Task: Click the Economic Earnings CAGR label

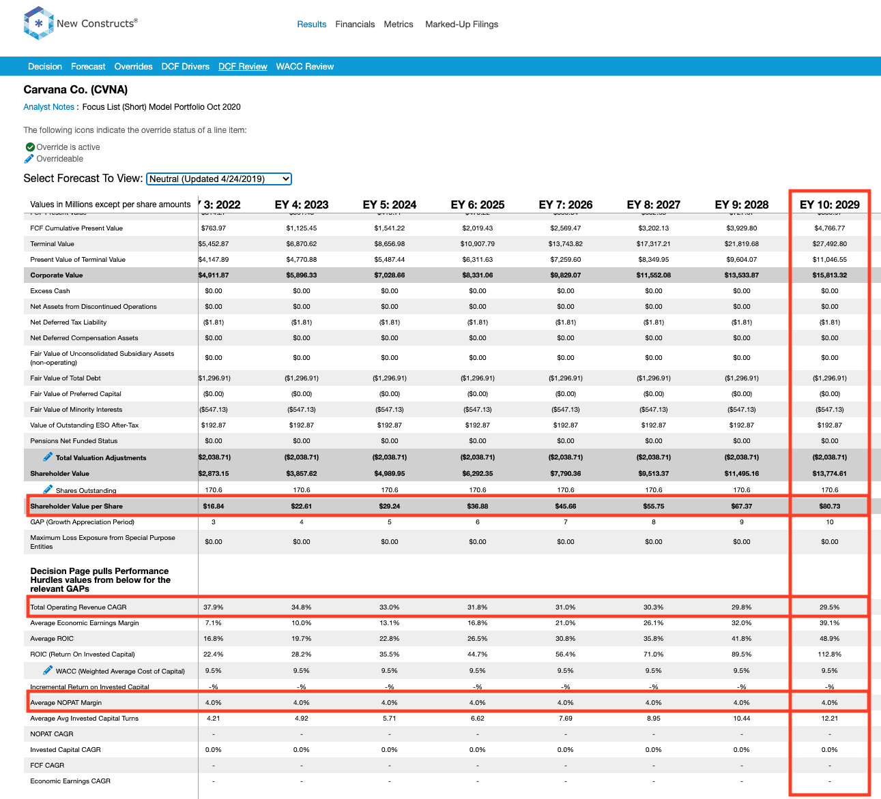Action: click(70, 781)
